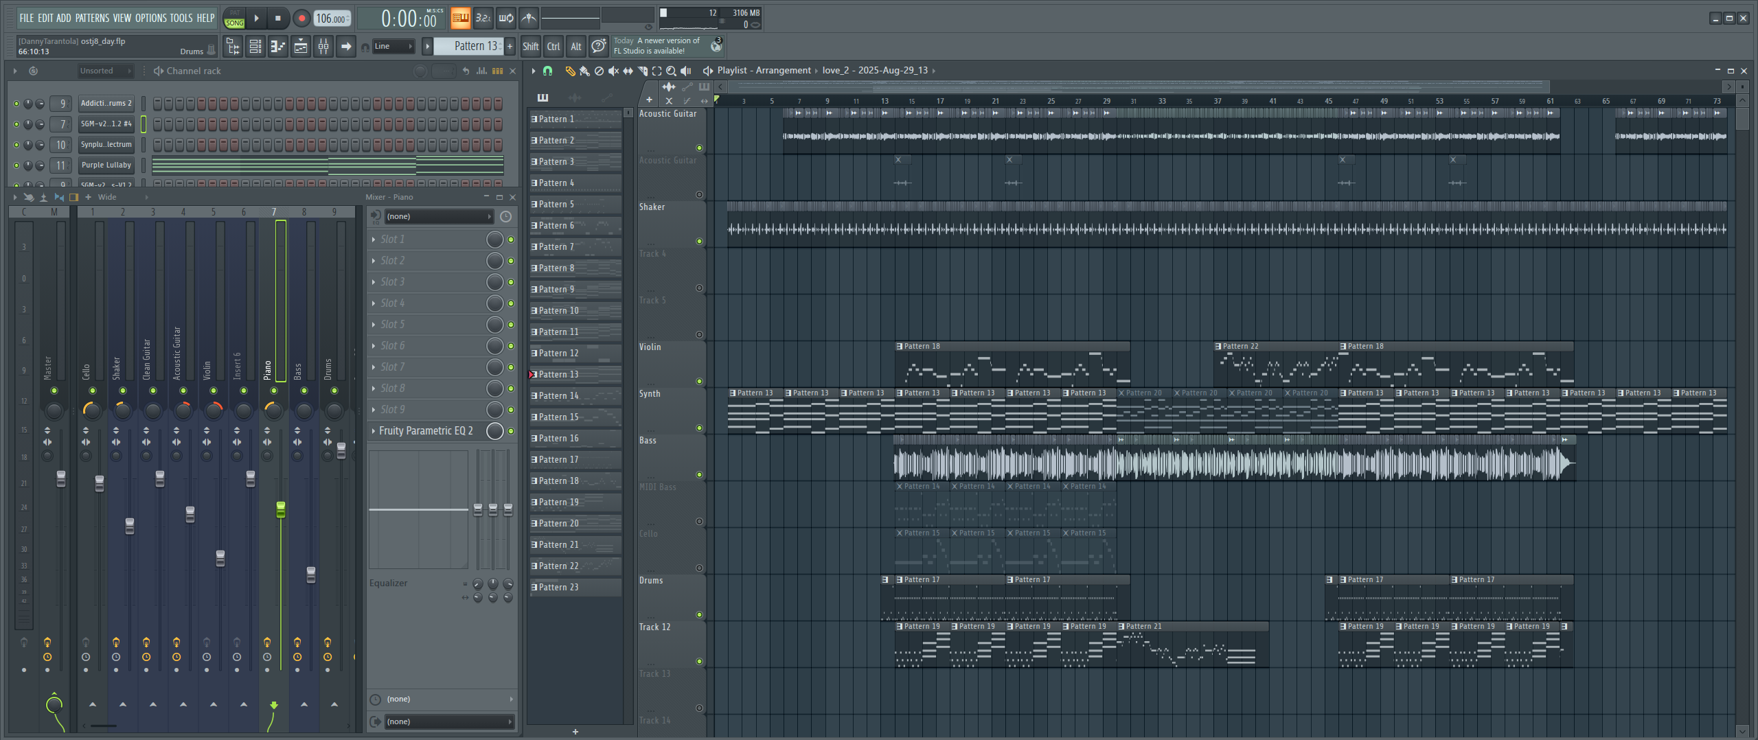Choose the Mute tool in playlist toolbar
Viewport: 1758px width, 740px height.
coord(613,71)
